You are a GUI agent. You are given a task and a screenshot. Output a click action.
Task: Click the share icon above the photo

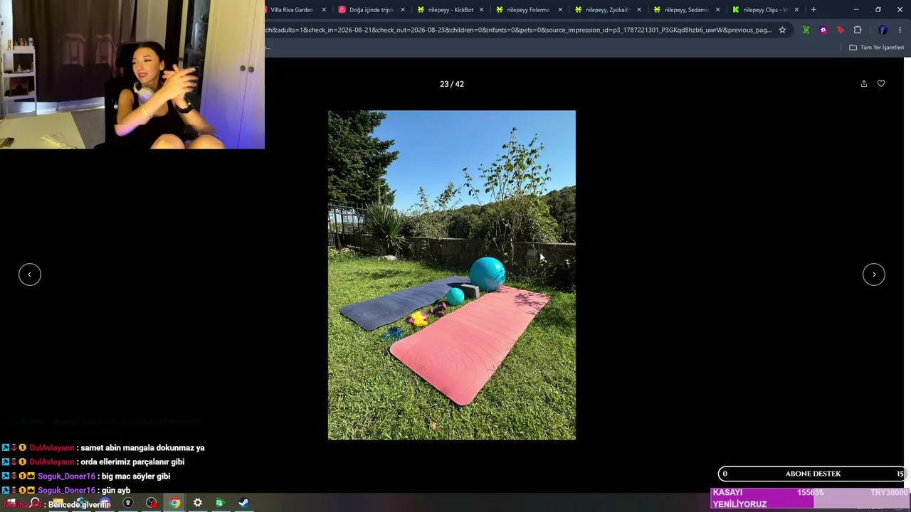pyautogui.click(x=864, y=84)
